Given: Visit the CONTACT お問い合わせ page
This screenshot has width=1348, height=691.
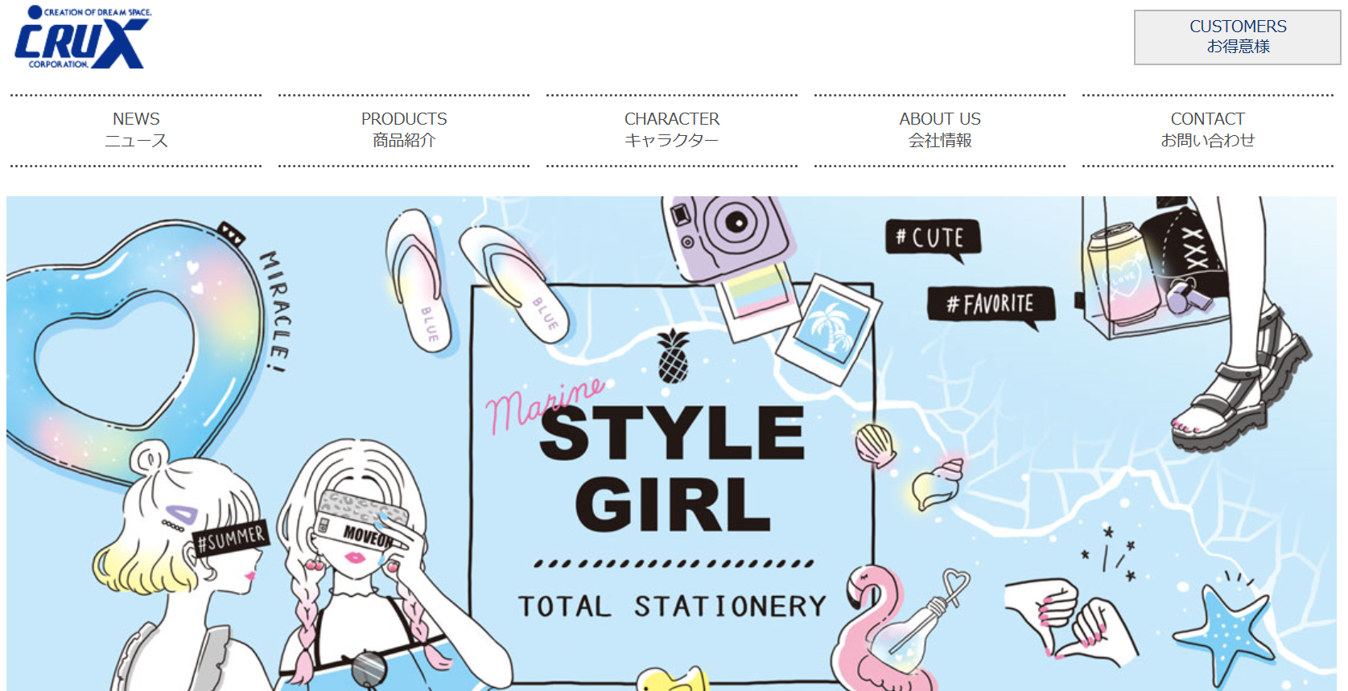Looking at the screenshot, I should (x=1208, y=130).
